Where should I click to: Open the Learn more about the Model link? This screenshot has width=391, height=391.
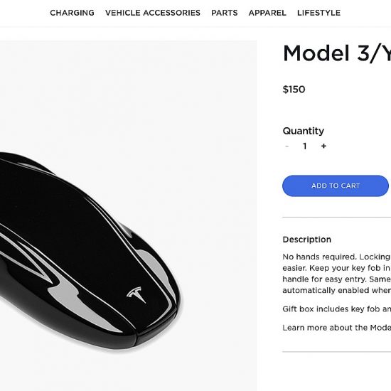click(337, 328)
